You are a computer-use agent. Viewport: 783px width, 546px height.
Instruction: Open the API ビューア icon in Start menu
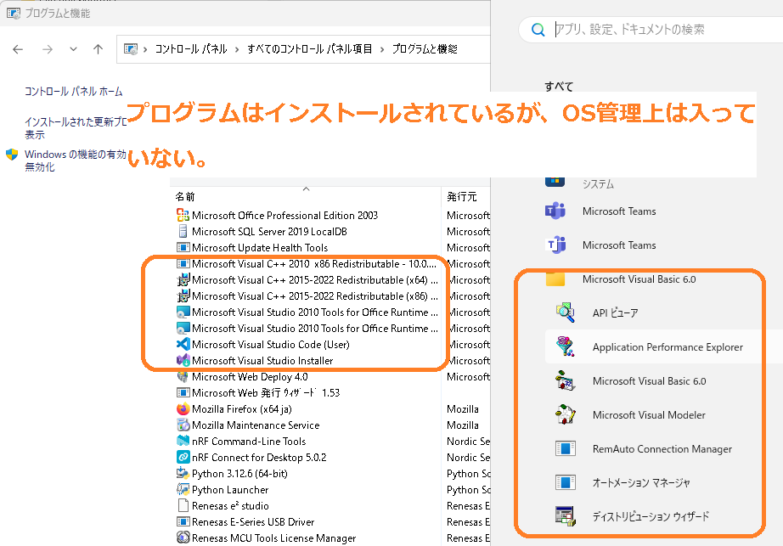(566, 313)
